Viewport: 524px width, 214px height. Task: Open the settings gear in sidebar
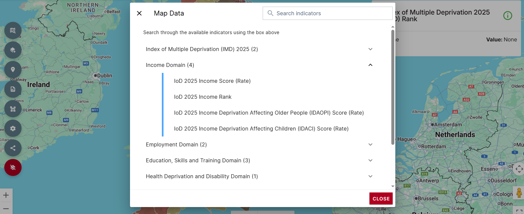[13, 129]
